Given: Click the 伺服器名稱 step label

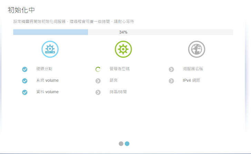Looking at the screenshot, I should 193,69.
